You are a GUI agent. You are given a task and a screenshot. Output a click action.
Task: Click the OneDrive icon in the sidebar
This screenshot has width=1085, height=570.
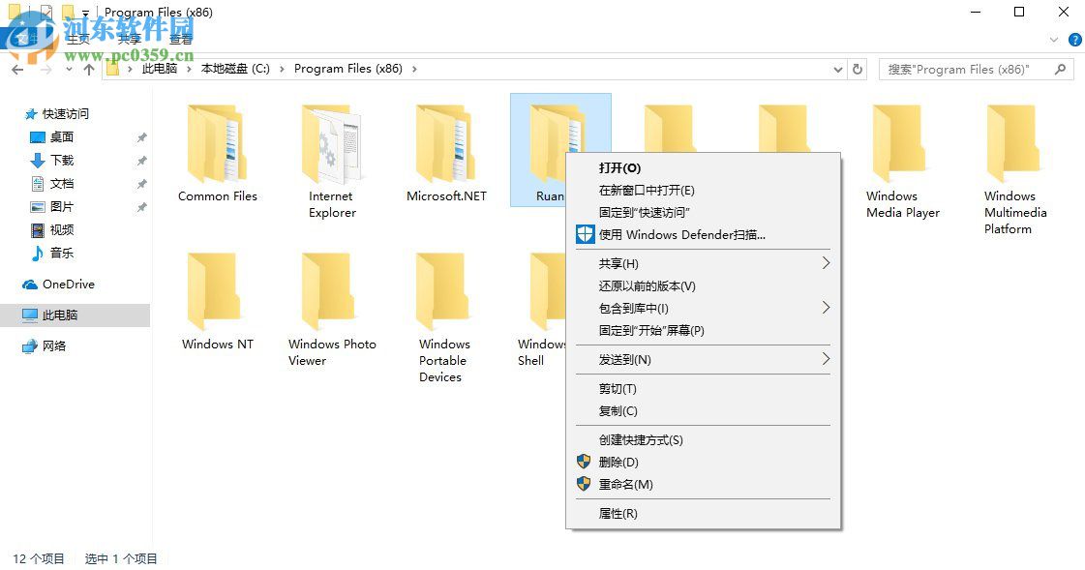pyautogui.click(x=29, y=284)
